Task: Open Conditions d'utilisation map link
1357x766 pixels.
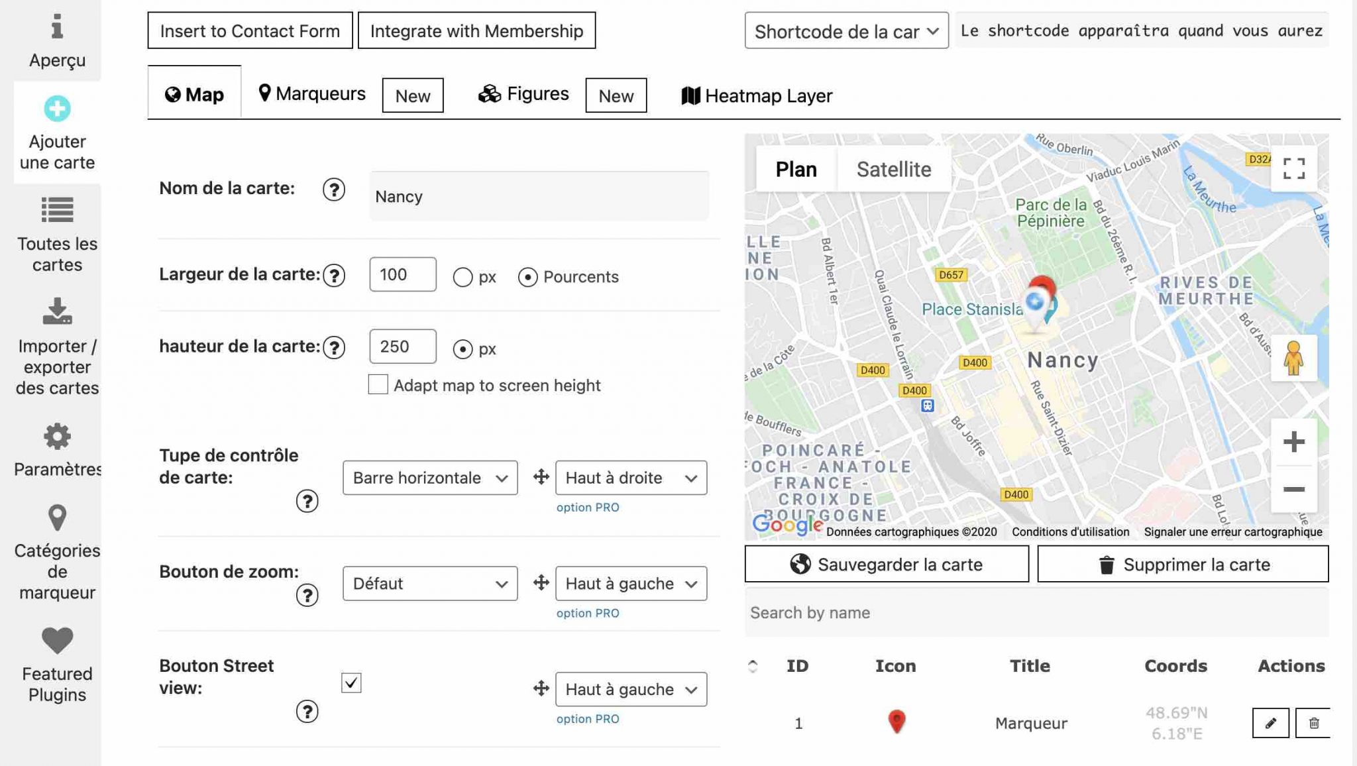Action: 1070,531
